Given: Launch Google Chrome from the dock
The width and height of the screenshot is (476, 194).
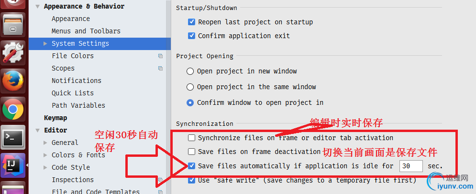Looking at the screenshot, I should tap(13, 109).
